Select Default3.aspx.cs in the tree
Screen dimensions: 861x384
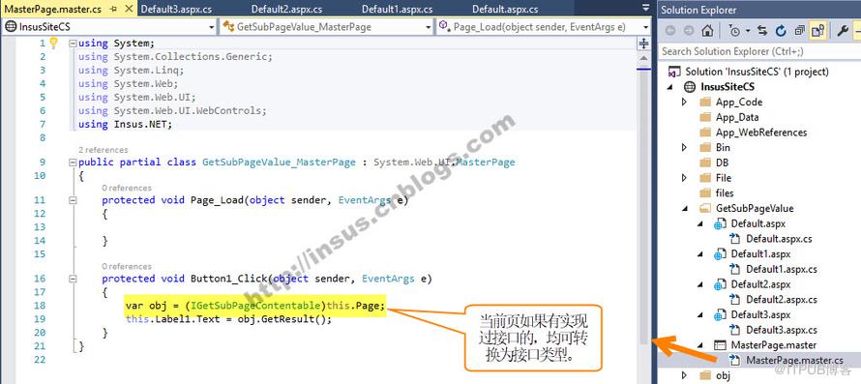click(782, 330)
